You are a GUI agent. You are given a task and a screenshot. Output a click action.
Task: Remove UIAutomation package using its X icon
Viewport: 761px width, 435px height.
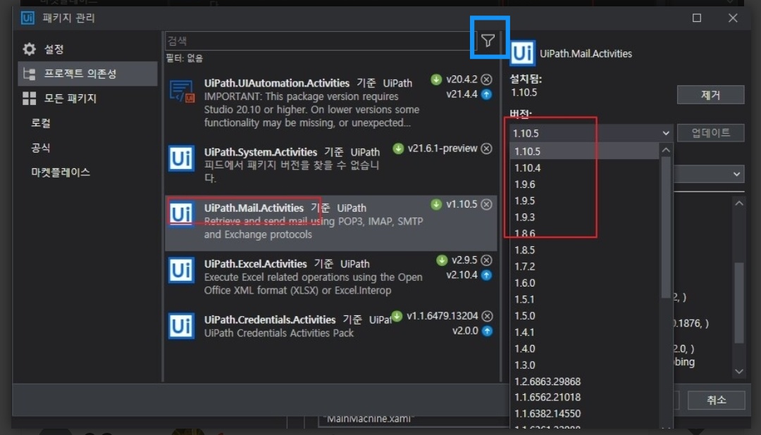tap(486, 79)
